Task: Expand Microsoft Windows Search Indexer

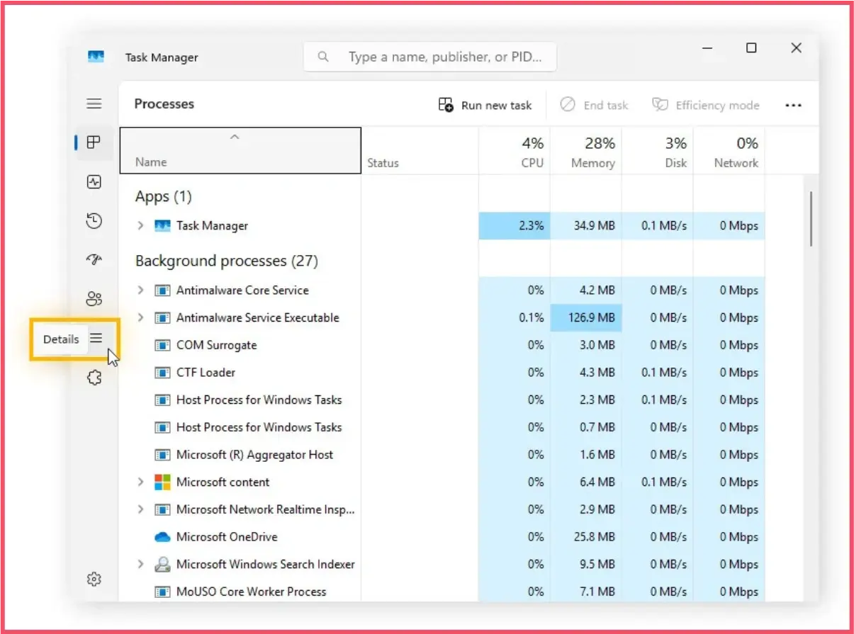Action: click(140, 564)
